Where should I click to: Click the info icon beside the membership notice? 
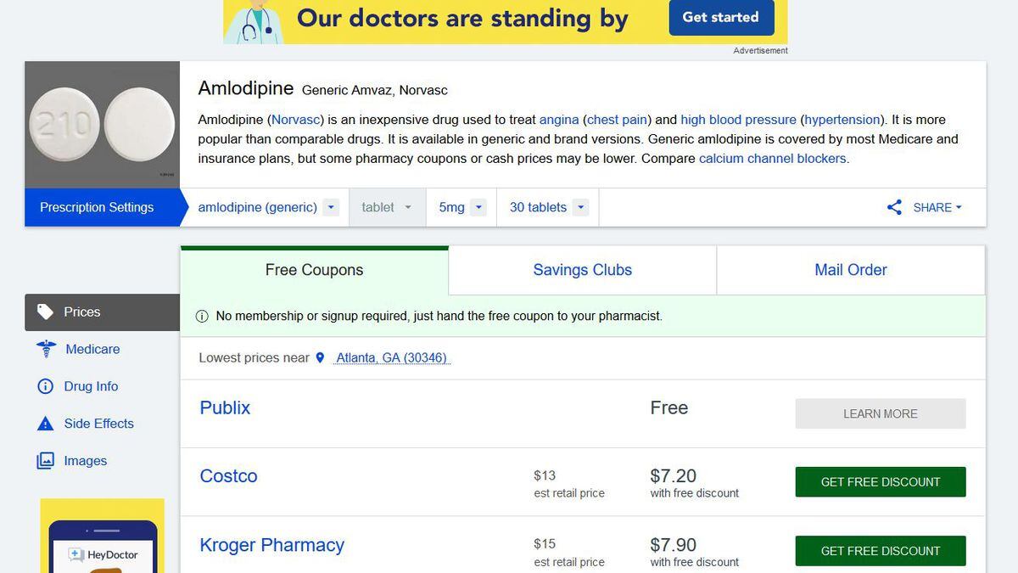point(202,317)
